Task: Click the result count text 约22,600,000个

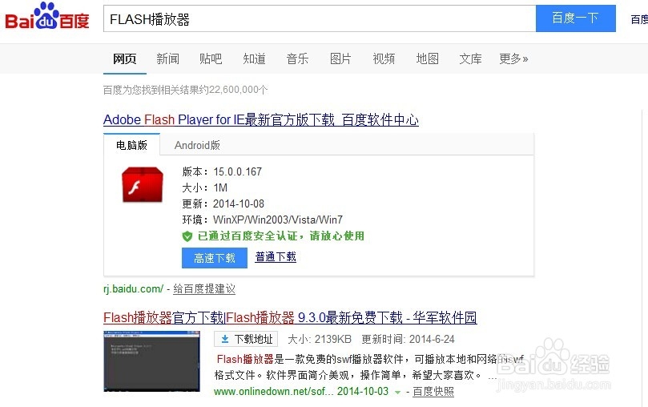Action: 234,90
